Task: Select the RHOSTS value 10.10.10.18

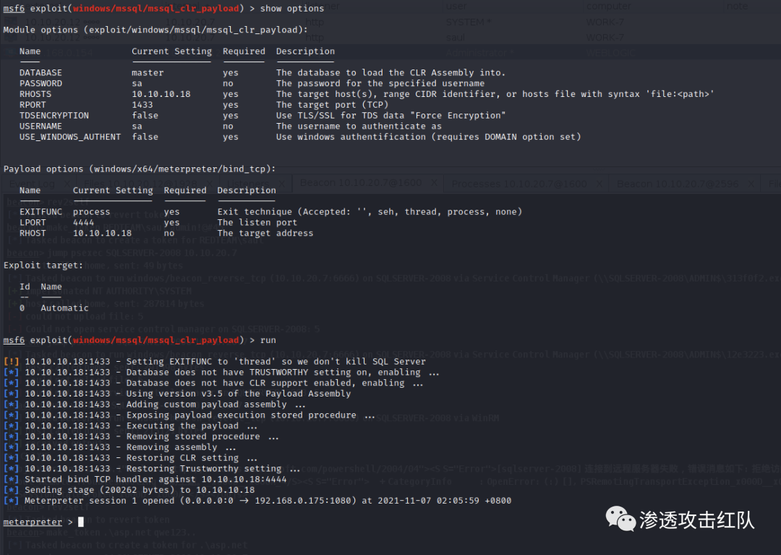Action: click(x=161, y=94)
